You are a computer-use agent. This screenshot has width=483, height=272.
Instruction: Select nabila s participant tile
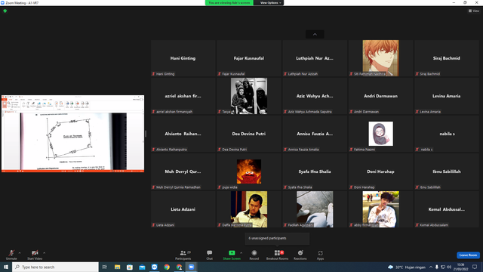tap(447, 134)
